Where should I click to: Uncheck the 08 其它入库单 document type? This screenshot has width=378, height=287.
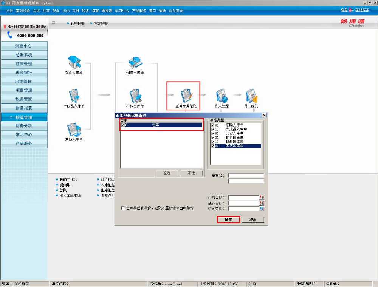pos(212,133)
